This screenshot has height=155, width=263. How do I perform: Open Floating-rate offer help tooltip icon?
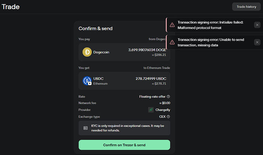tap(168, 96)
